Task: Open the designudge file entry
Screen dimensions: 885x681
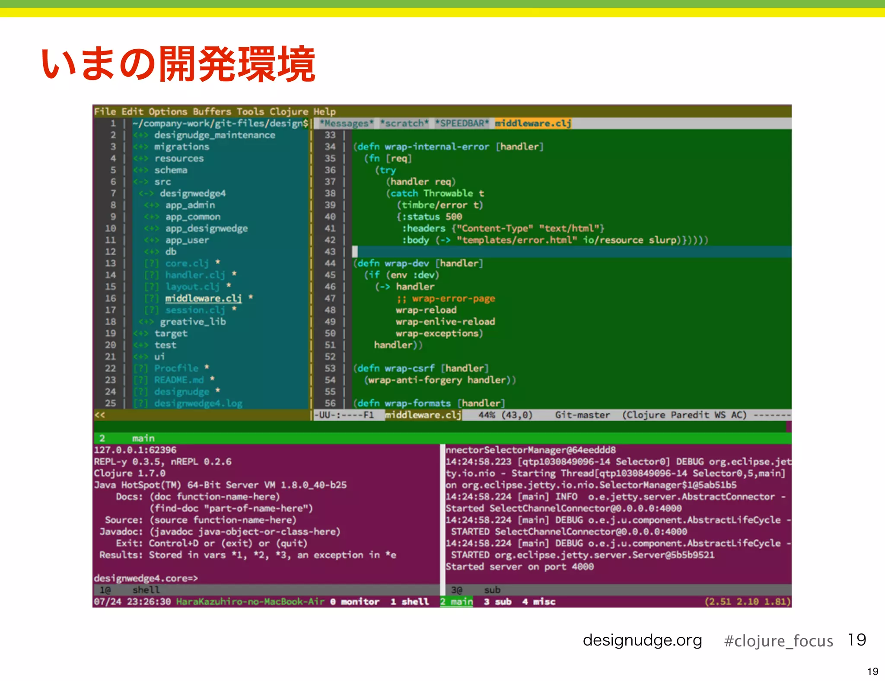Action: [x=181, y=391]
